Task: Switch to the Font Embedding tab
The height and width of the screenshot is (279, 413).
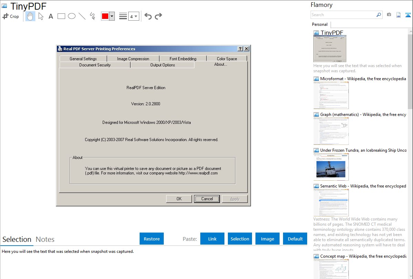Action: click(183, 58)
